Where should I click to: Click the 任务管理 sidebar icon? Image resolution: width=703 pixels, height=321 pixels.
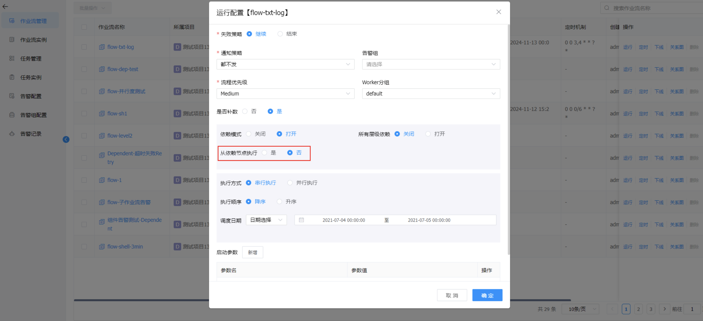tap(12, 58)
